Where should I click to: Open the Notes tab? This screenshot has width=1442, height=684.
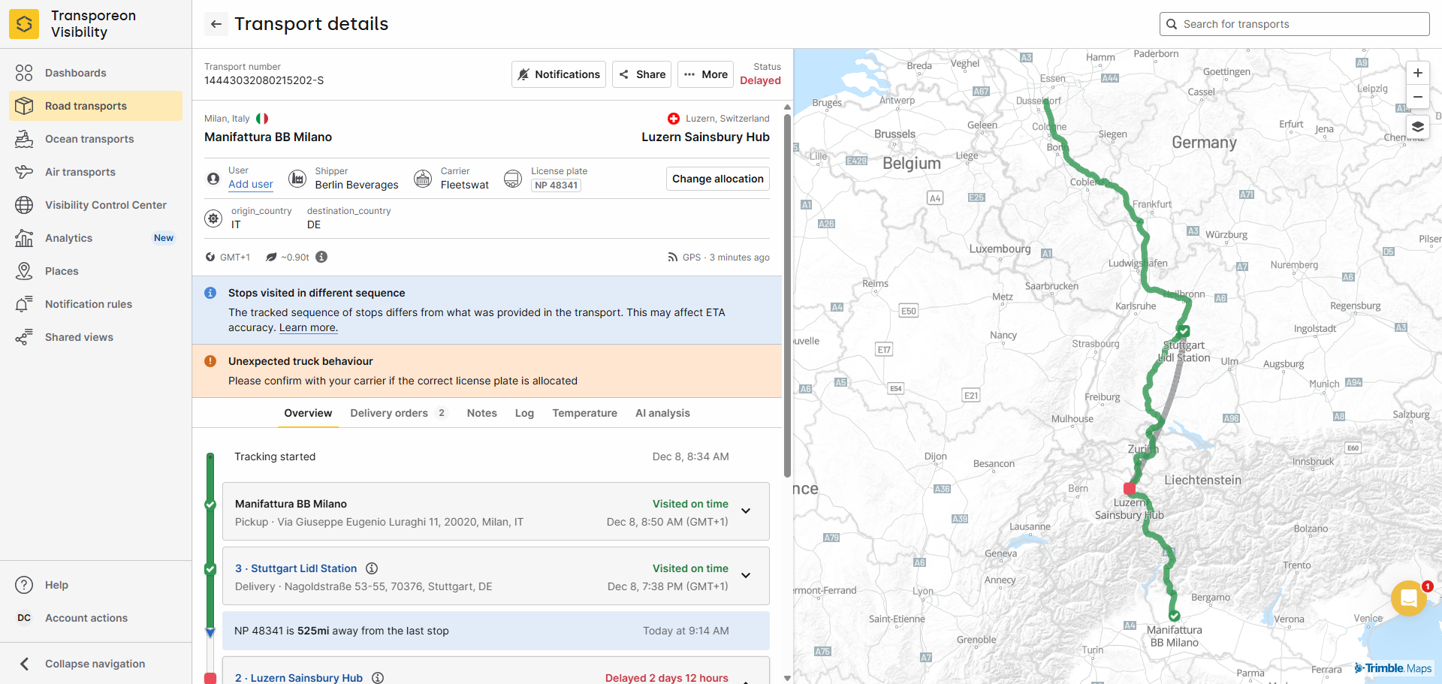tap(482, 413)
